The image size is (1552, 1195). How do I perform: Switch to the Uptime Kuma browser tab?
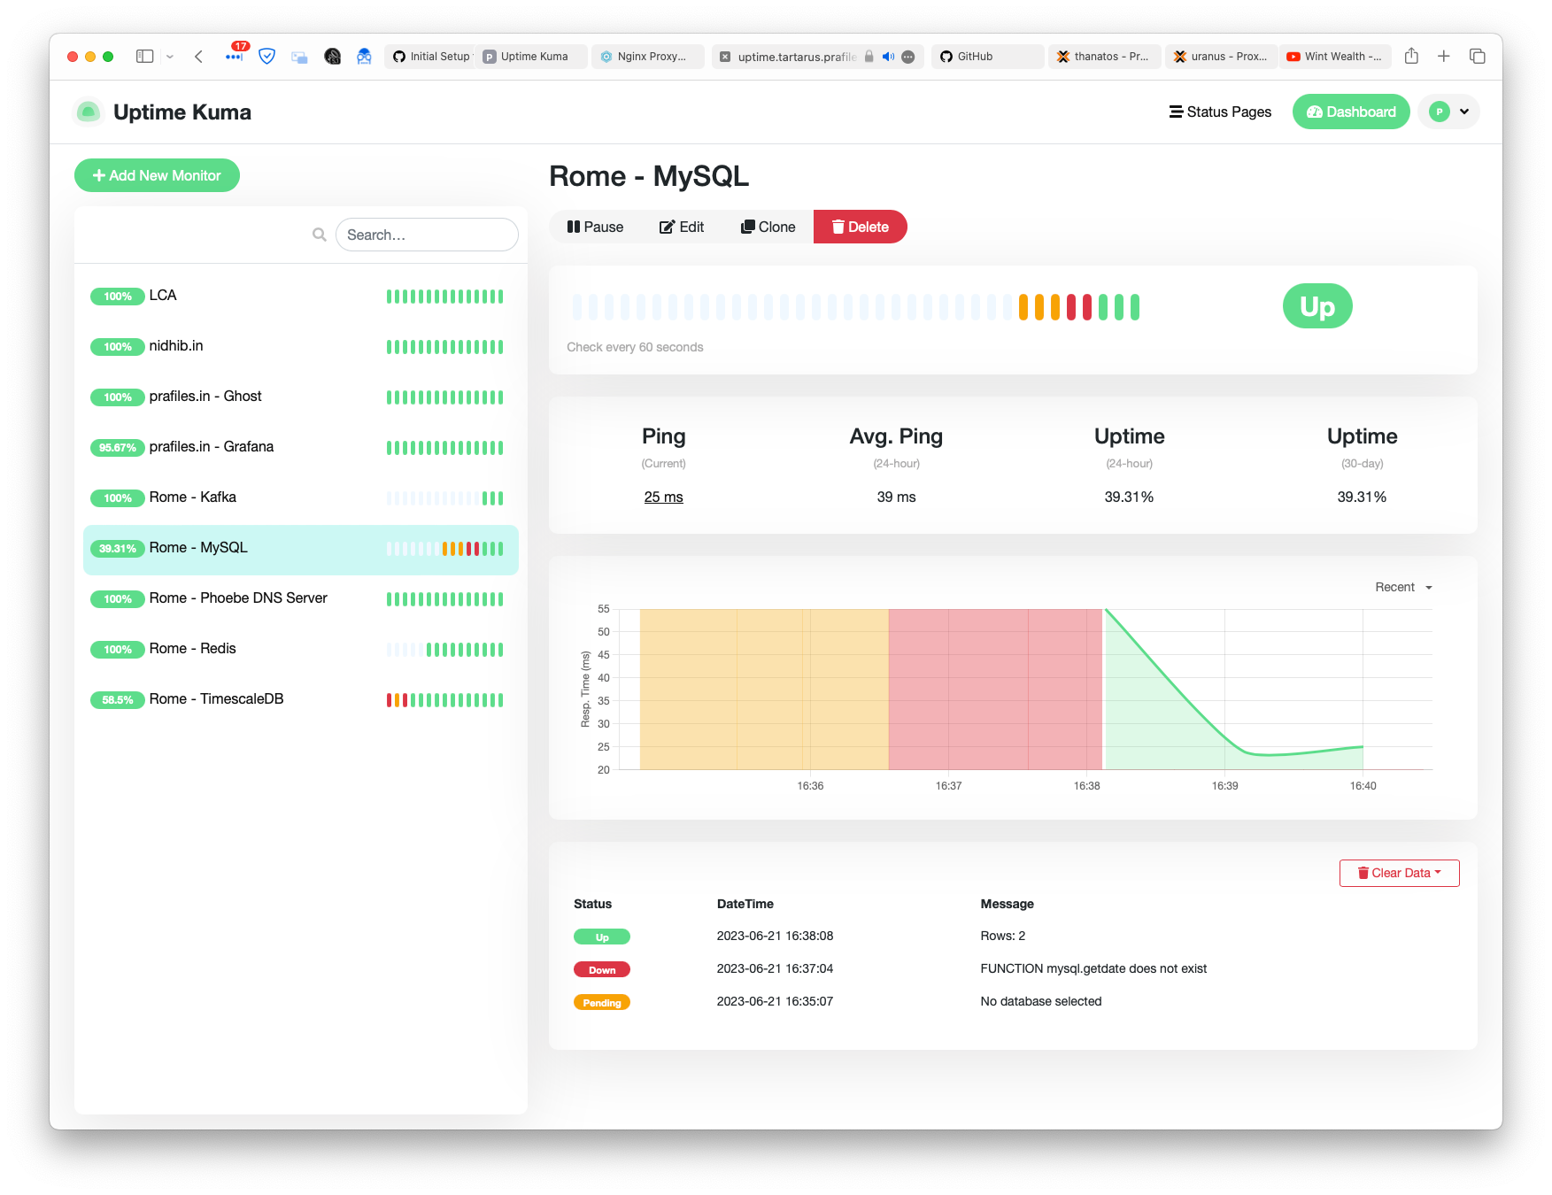[x=533, y=56]
